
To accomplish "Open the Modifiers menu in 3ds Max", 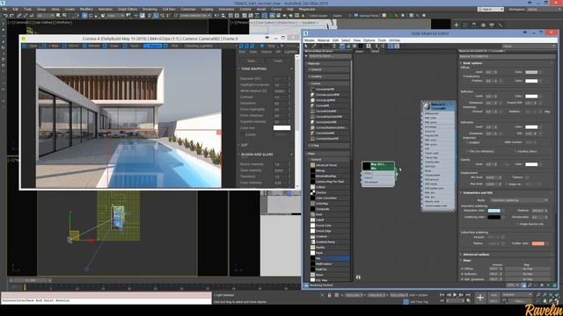I will click(x=86, y=9).
